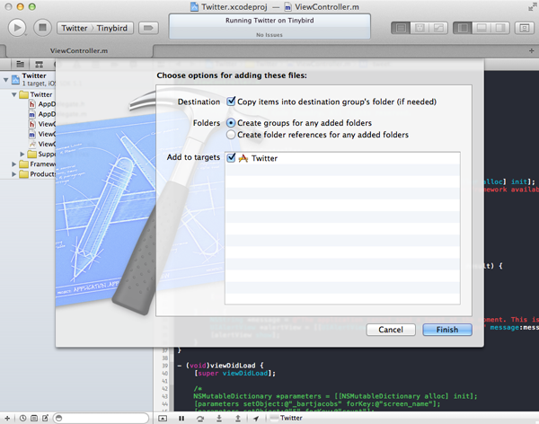Select the AppDelegate implementation (m) file in navigator
The image size is (539, 424).
(42, 114)
